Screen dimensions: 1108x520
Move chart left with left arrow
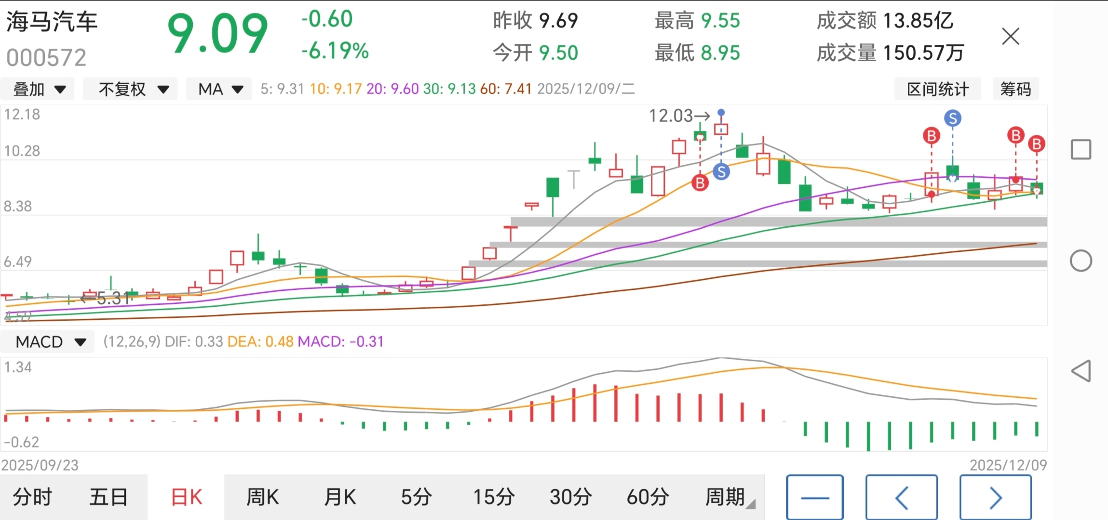click(901, 497)
